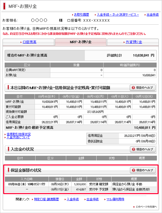Jump to top via このページの先頭へ
This screenshot has height=213, width=162.
pos(146,207)
